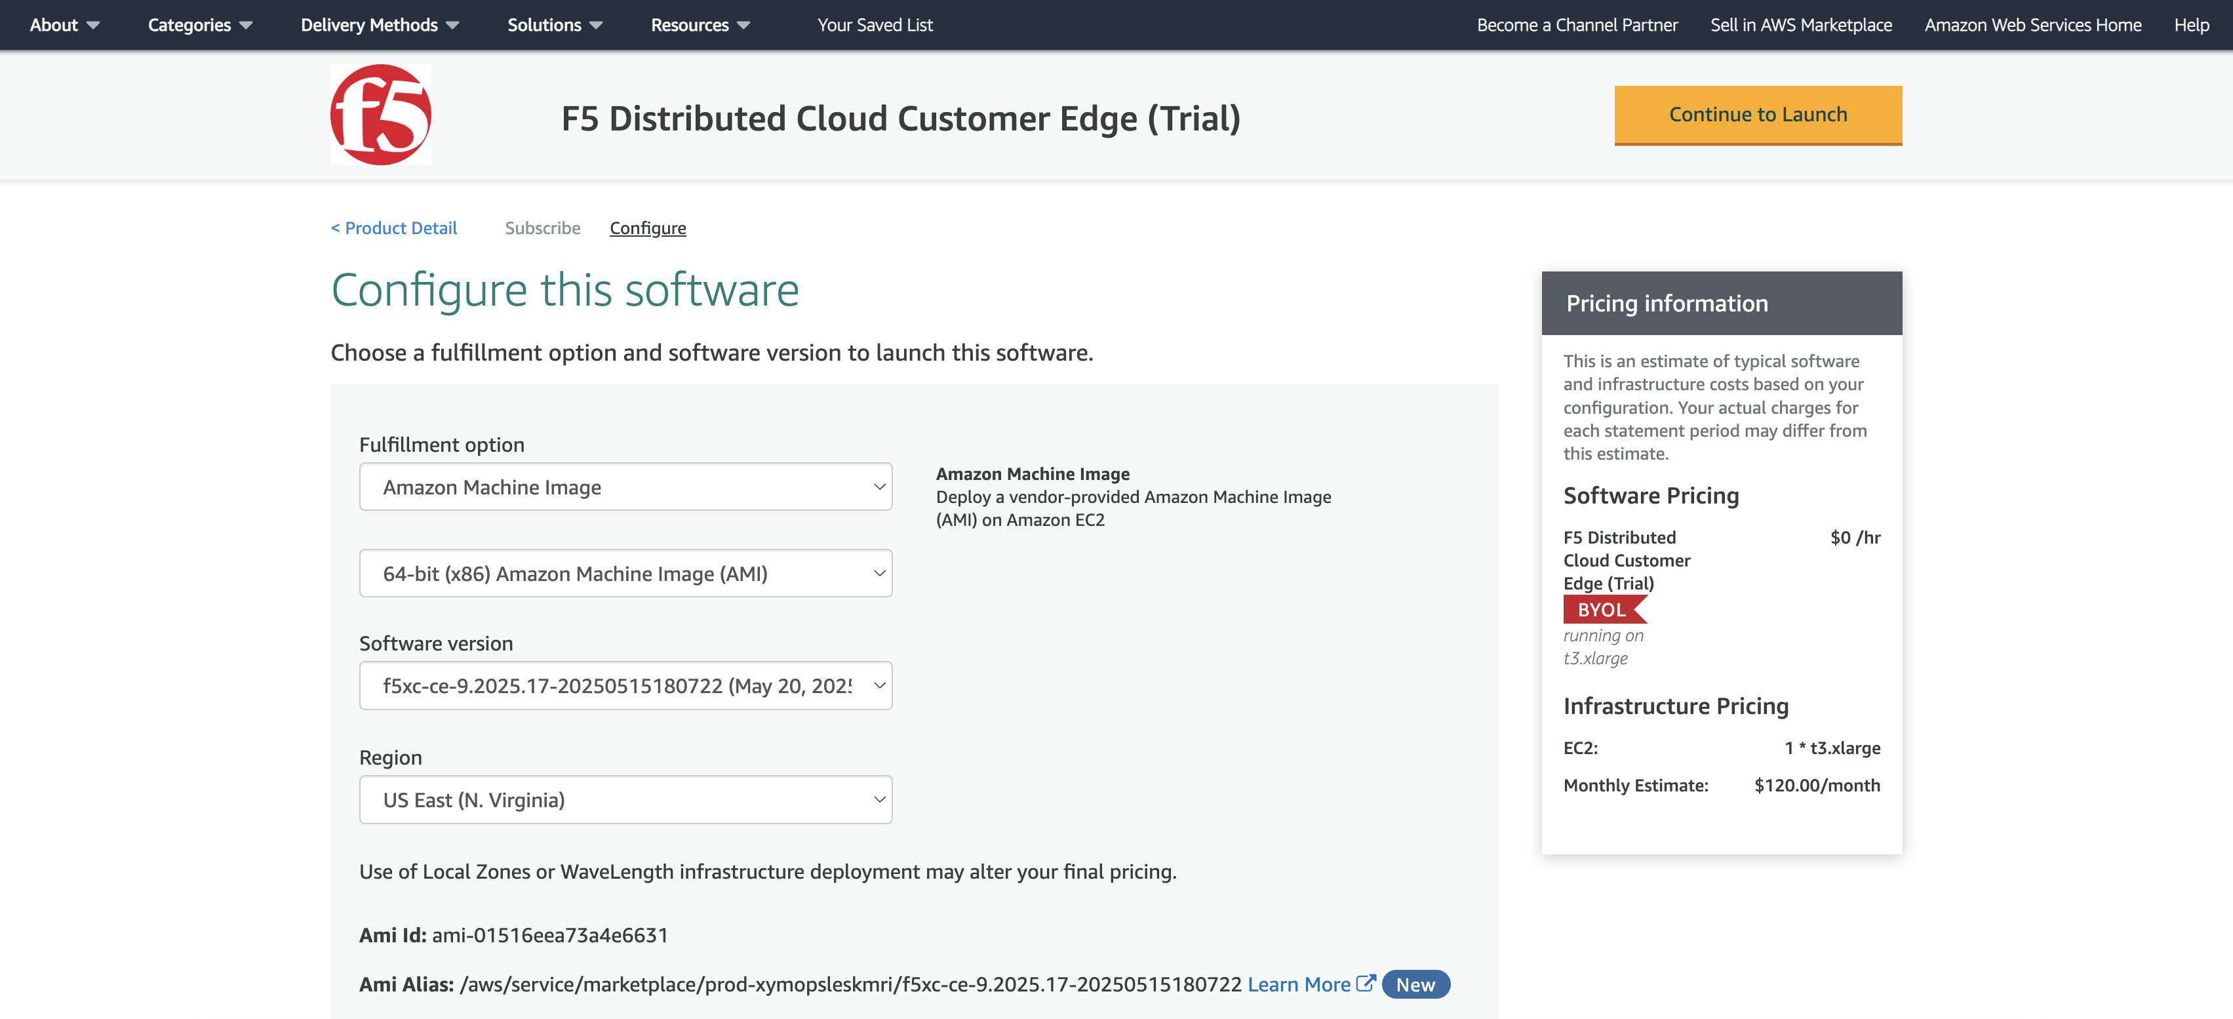This screenshot has height=1019, width=2233.
Task: Click the BYOL red tag badge
Action: [x=1604, y=610]
